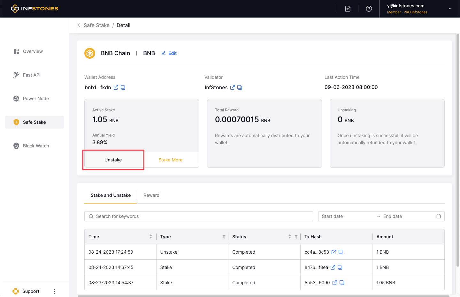The image size is (460, 297).
Task: Sort the table by Status column
Action: pyautogui.click(x=290, y=237)
